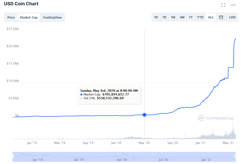Click the $10.00b y-axis label
Image resolution: width=241 pixels, height=164 pixels.
pos(13,81)
